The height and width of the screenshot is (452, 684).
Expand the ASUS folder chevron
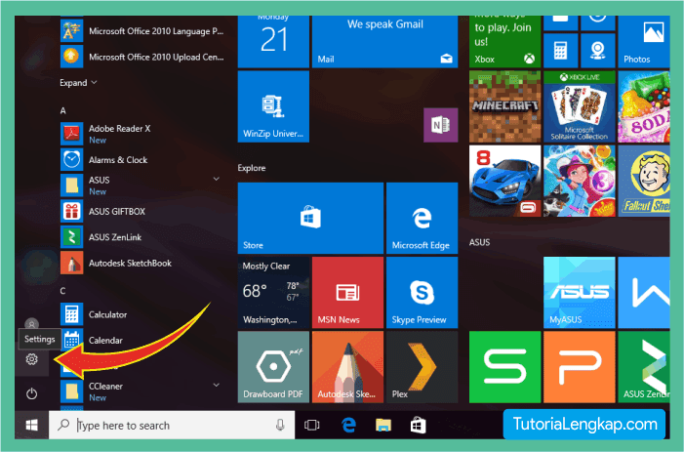(217, 179)
